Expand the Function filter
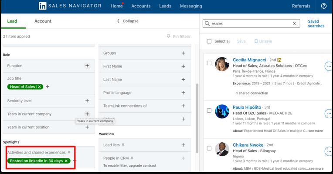Screen dimensions: 333x174 [87, 66]
